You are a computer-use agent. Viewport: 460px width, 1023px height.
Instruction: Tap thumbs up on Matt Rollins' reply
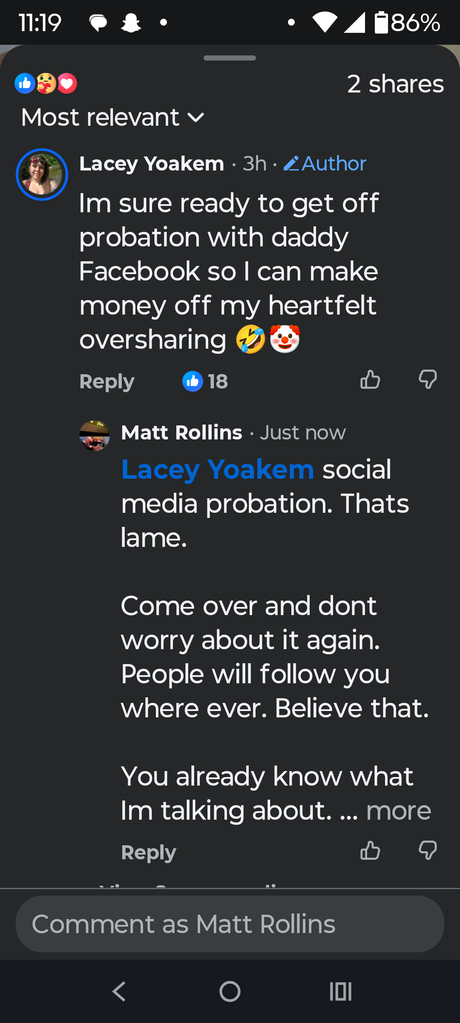click(370, 850)
